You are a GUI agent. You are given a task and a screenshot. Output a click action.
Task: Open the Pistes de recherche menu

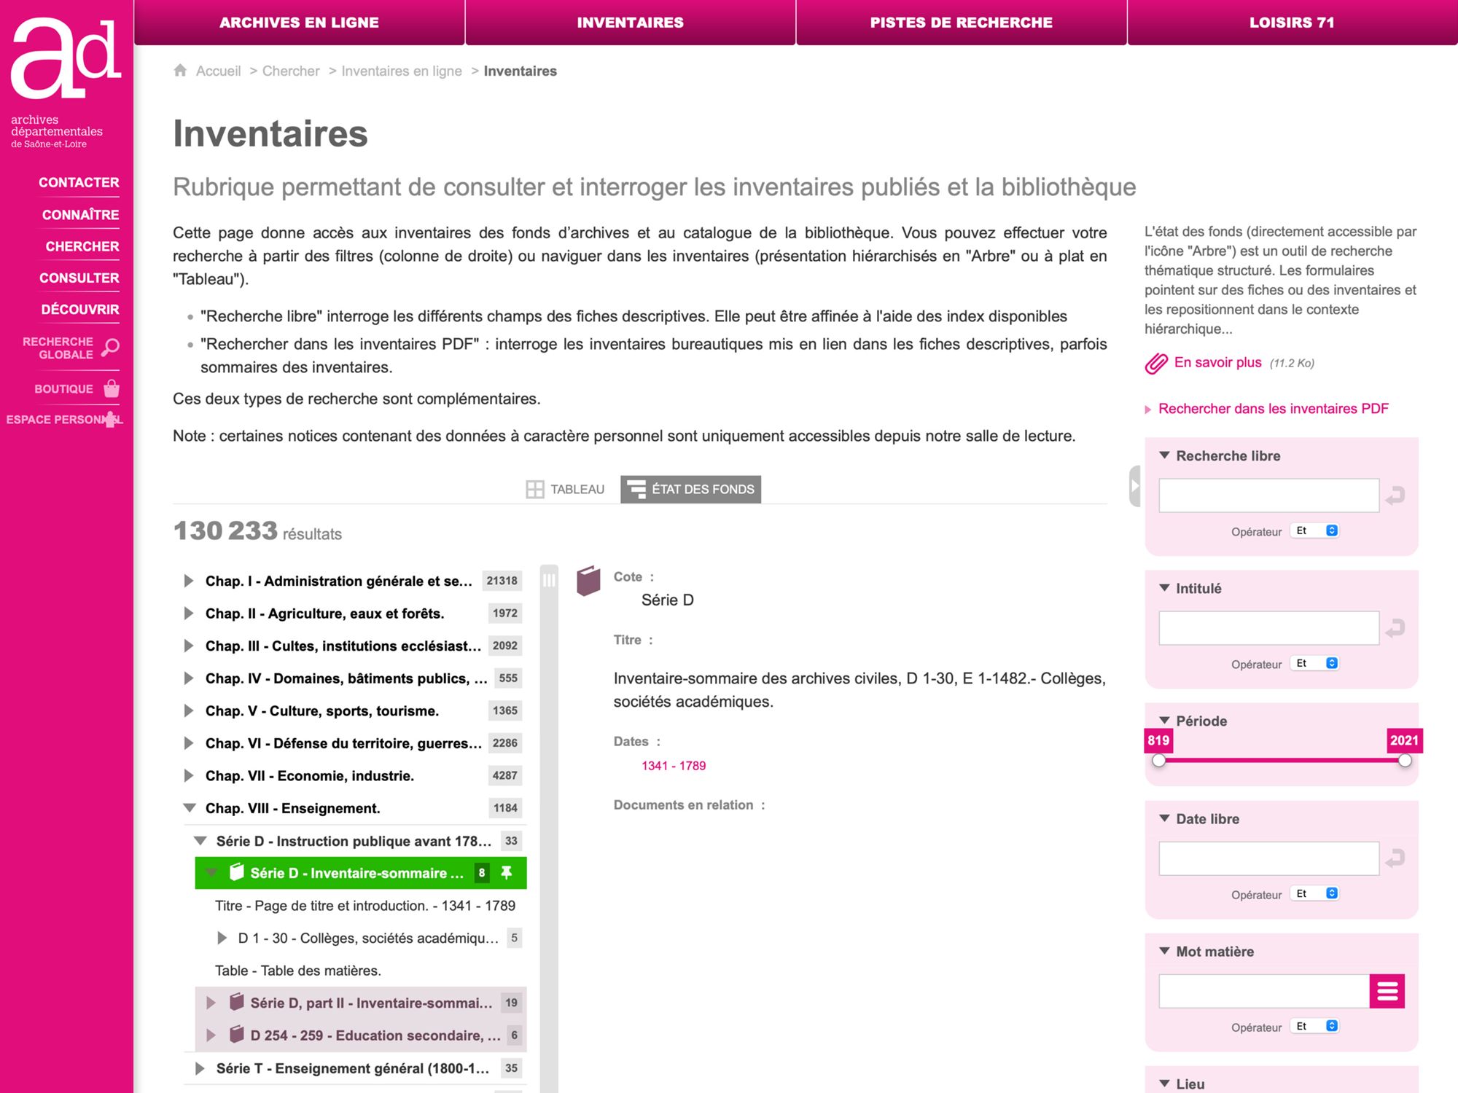961,23
